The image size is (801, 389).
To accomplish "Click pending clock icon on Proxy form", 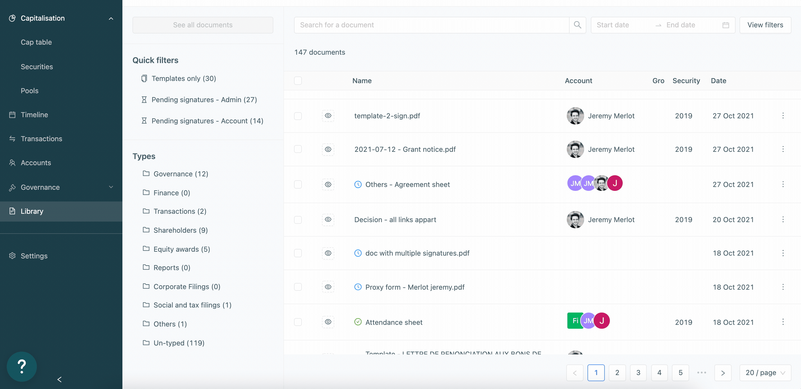I will 358,287.
